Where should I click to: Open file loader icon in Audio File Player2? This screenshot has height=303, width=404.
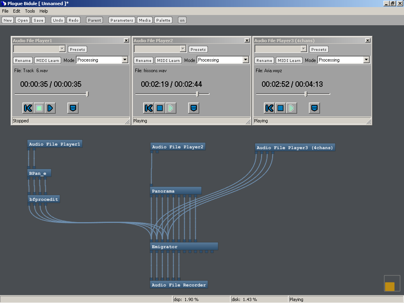point(194,108)
